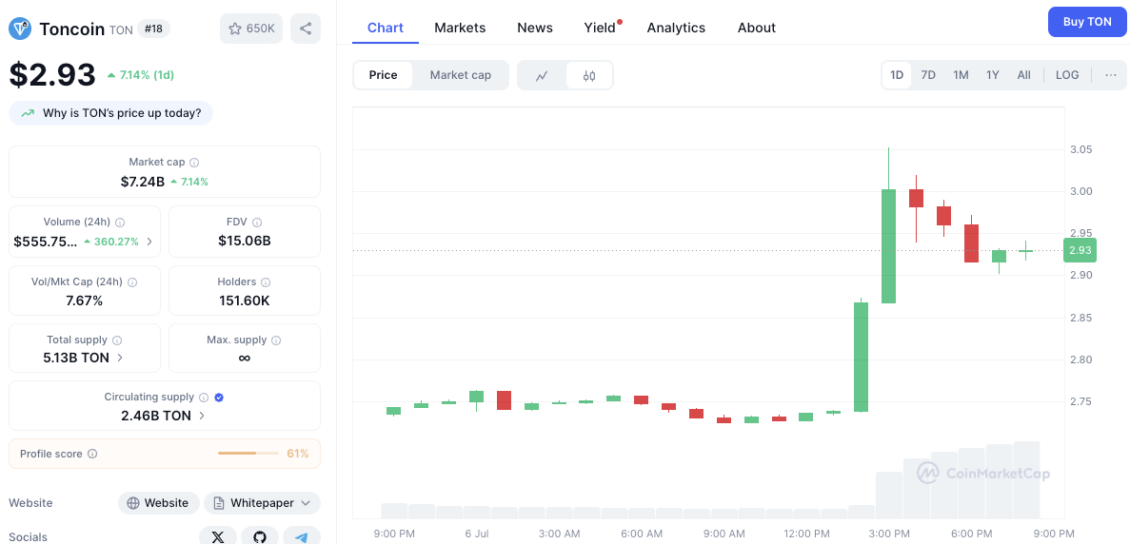Click the 151.60K holders value
This screenshot has width=1130, height=544.
pyautogui.click(x=245, y=301)
